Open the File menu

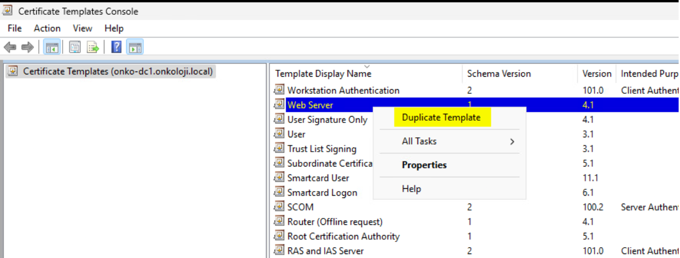tap(15, 29)
